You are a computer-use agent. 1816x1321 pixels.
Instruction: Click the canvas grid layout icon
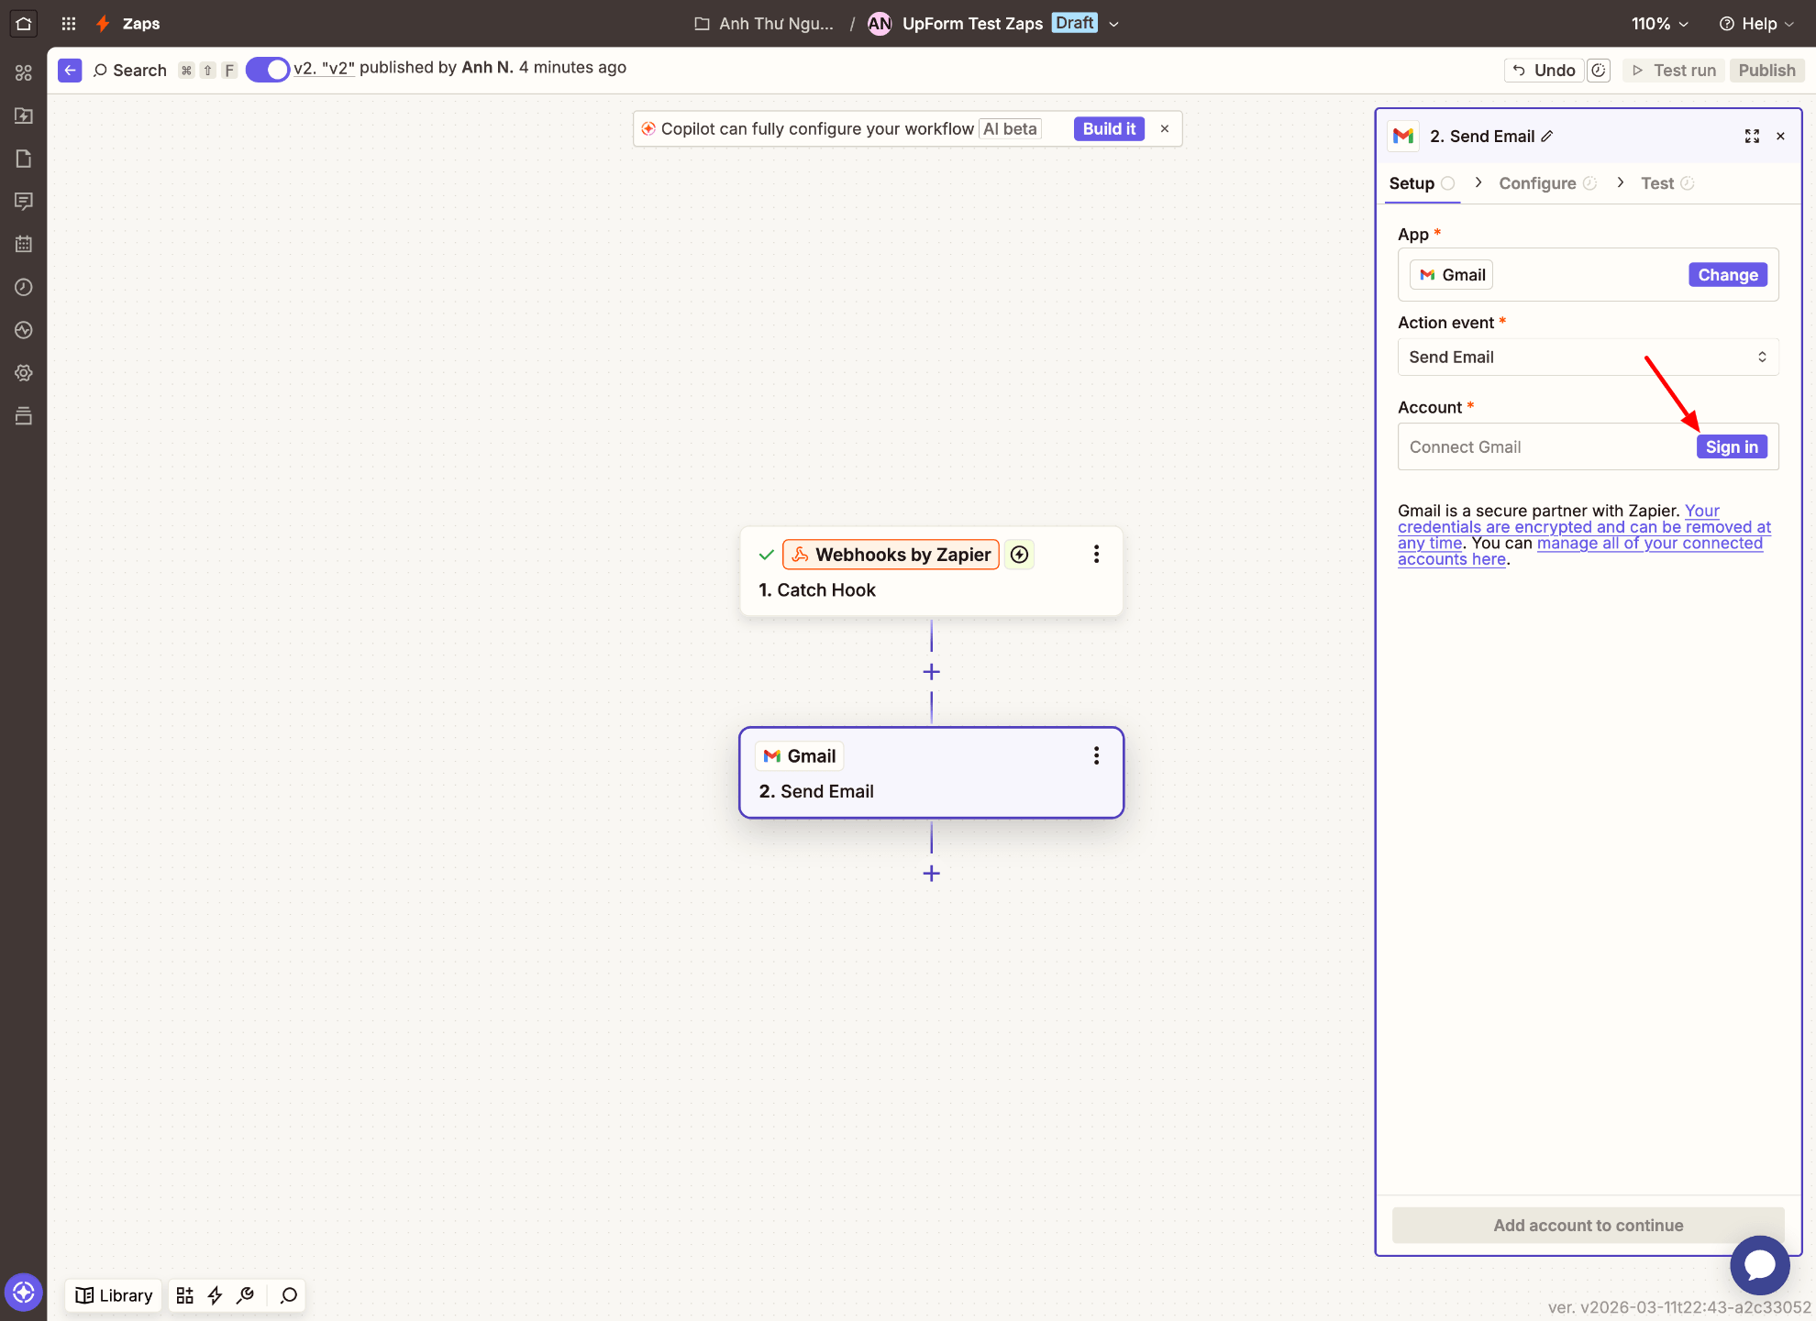coord(184,1295)
